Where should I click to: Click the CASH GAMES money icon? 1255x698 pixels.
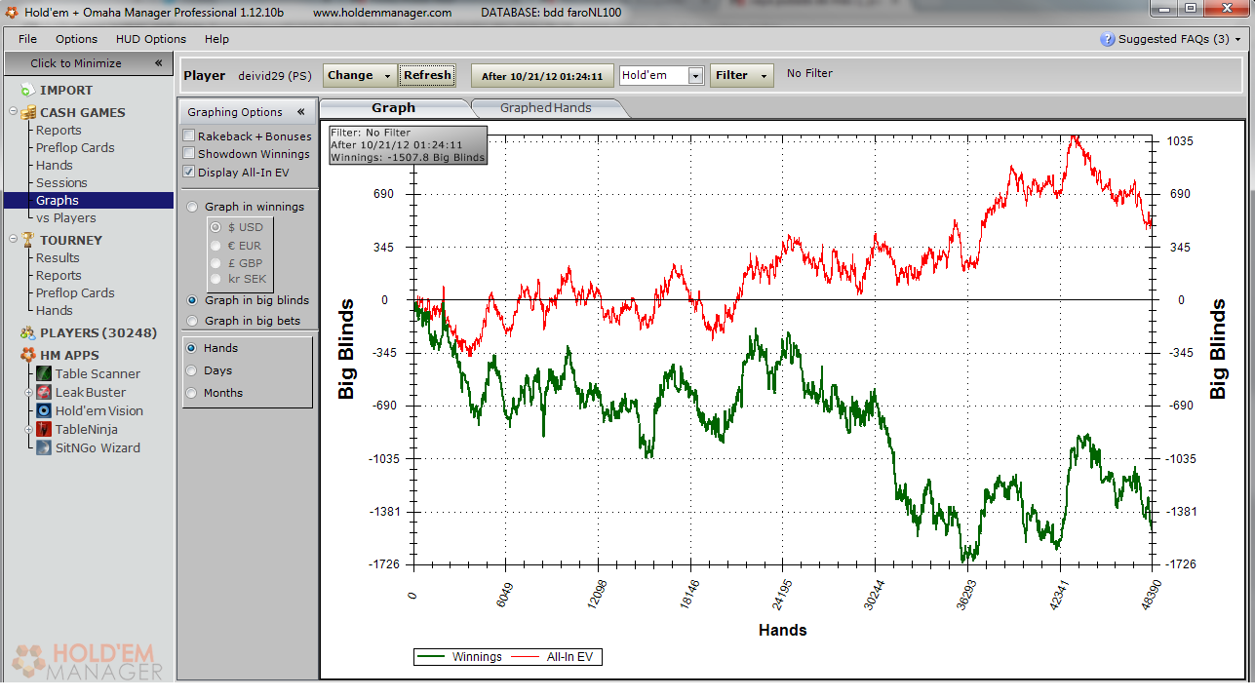point(28,112)
